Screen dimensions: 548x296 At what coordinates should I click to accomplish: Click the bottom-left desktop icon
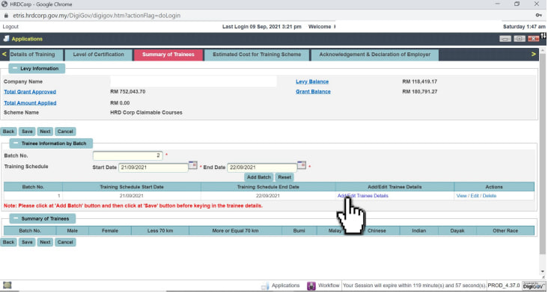coord(7,286)
